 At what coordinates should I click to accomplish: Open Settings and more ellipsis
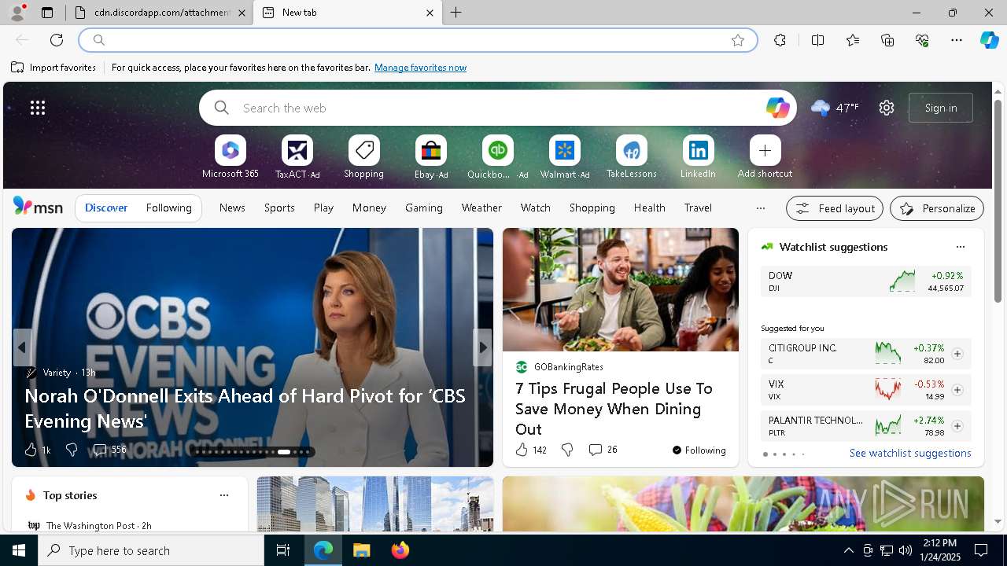pos(957,40)
